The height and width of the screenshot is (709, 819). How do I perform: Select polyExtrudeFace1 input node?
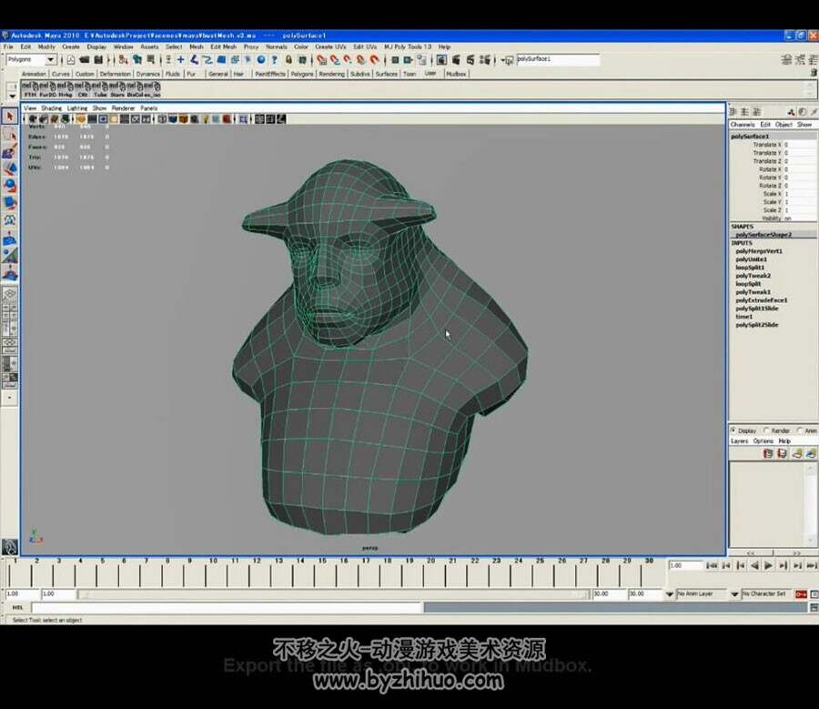click(761, 300)
